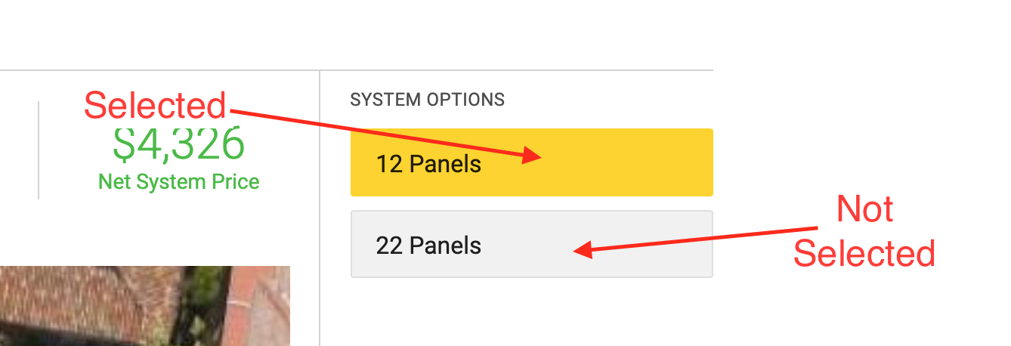This screenshot has width=1011, height=346.
Task: Click the arrowhead pointing at 22 Panels
Action: (x=582, y=249)
